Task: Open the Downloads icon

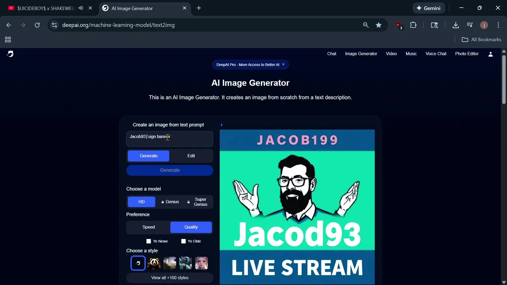Action: click(456, 25)
